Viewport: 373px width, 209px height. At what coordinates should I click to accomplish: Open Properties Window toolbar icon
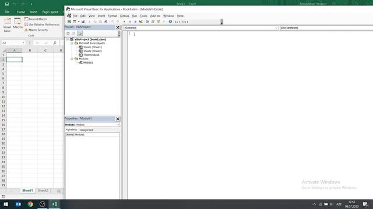pos(153,21)
